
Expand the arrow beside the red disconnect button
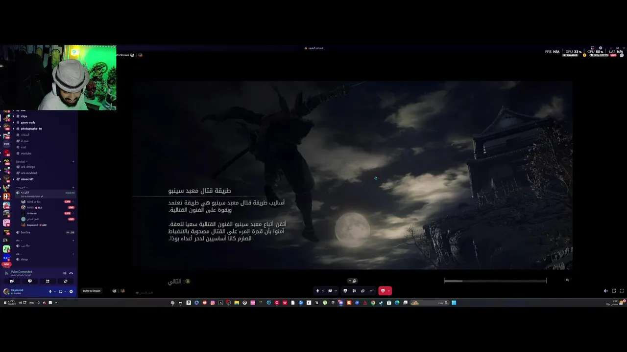[x=389, y=291]
